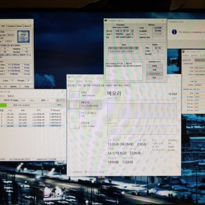205x205 pixels.
Task: Open the CPU-Z tools dropdown arrow
Action: tap(4, 86)
